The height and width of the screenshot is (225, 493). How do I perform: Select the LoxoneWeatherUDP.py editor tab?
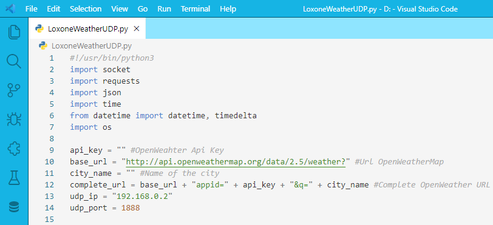87,29
